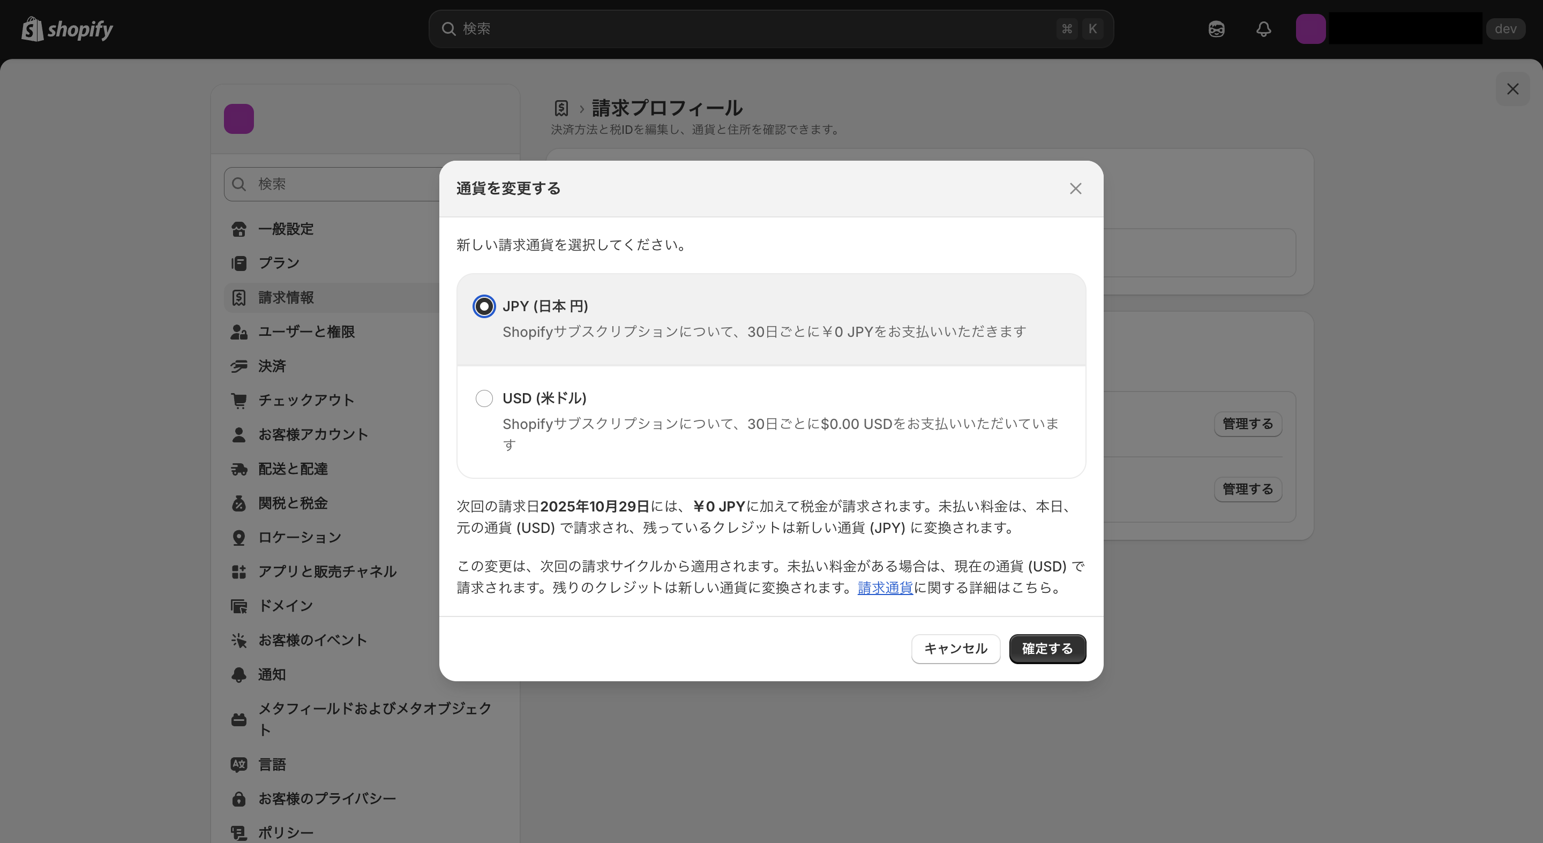The width and height of the screenshot is (1543, 843).
Task: Open the 請求通貨 details link
Action: point(885,588)
